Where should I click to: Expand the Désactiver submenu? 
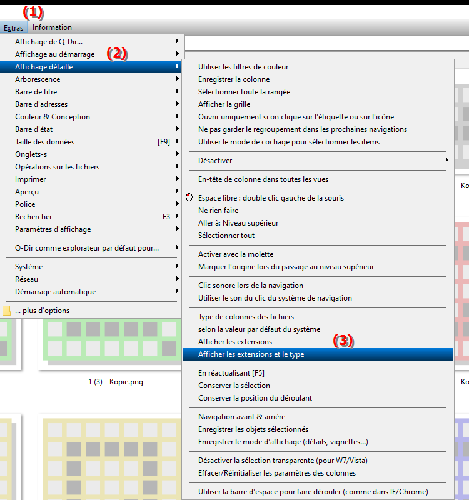click(x=318, y=161)
